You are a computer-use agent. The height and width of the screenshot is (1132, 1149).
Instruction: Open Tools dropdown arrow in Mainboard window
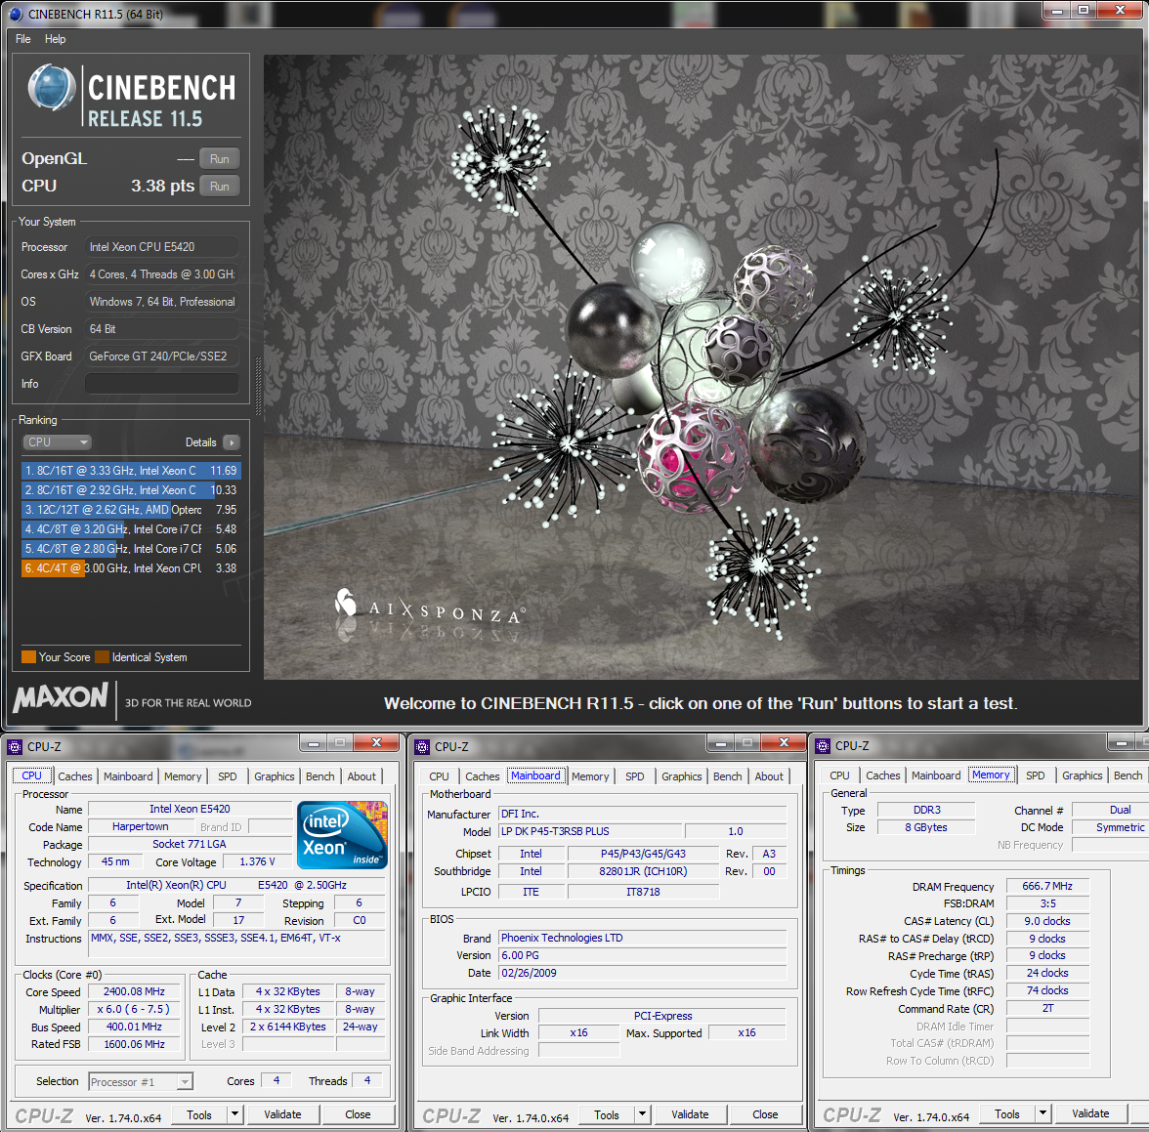[x=643, y=1114]
